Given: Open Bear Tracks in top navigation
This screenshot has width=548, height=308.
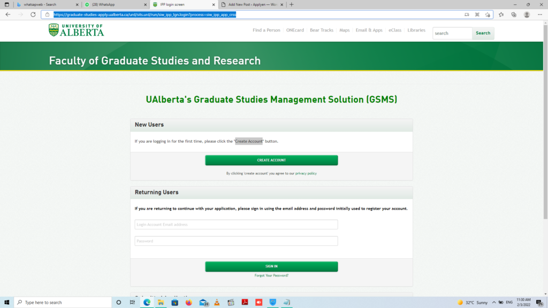Looking at the screenshot, I should pyautogui.click(x=322, y=30).
